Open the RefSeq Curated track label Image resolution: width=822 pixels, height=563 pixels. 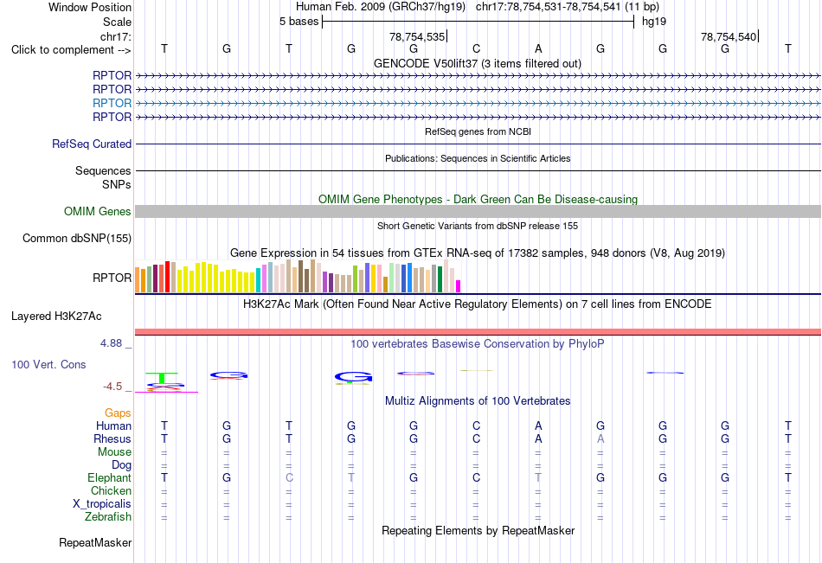pyautogui.click(x=91, y=144)
